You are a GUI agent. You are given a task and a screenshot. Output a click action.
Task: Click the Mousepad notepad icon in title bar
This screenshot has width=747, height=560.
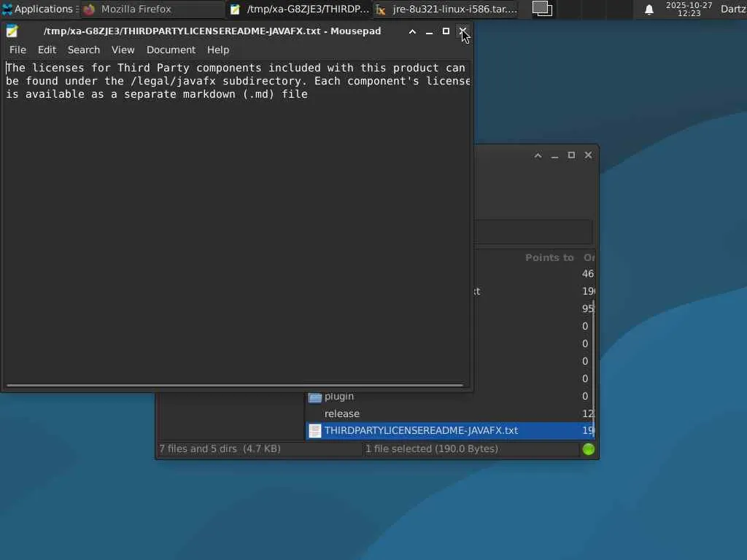click(12, 31)
